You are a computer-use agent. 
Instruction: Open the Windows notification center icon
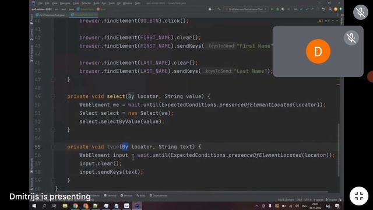[337, 206]
